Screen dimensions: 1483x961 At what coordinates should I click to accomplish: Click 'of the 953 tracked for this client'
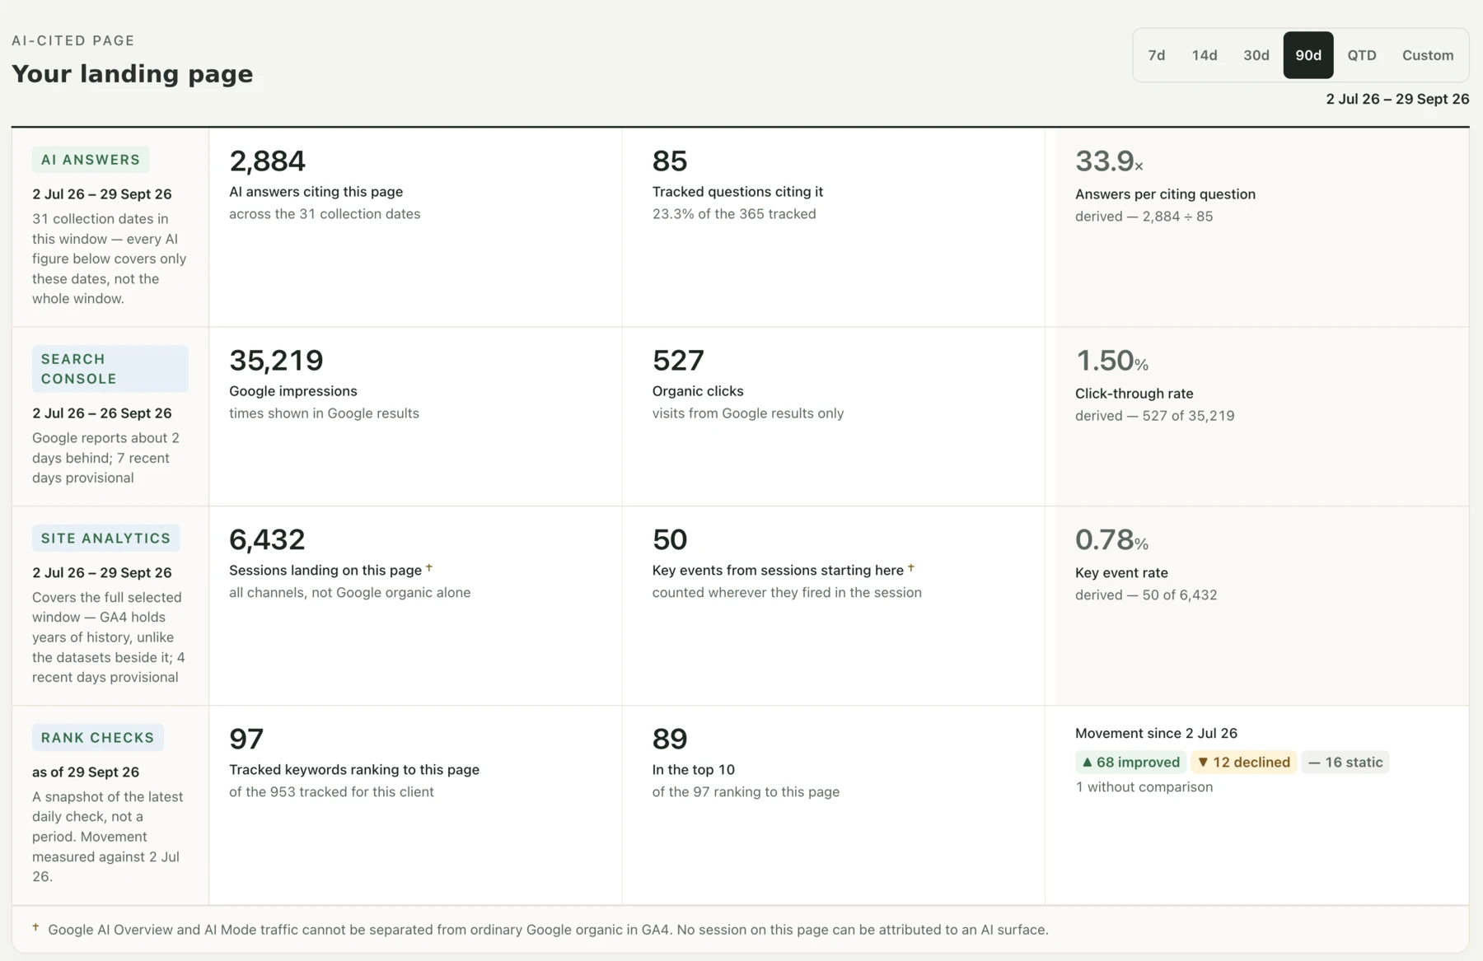[331, 792]
